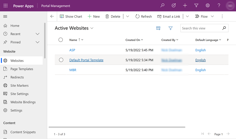Image resolution: width=236 pixels, height=139 pixels.
Task: Open the ASP website record
Action: (72, 50)
